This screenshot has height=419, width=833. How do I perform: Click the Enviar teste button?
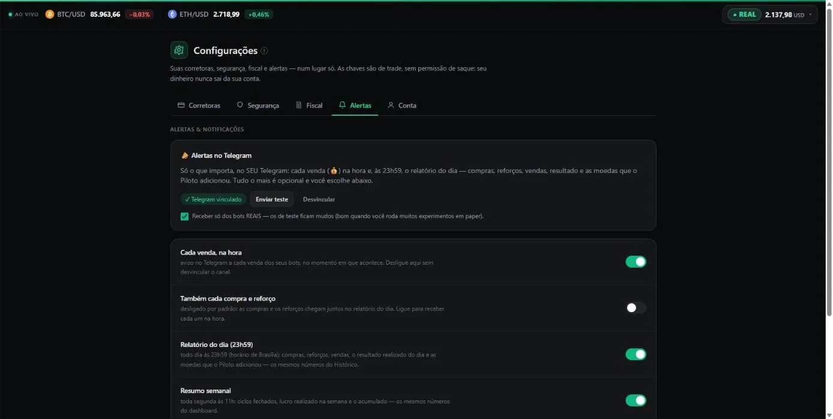tap(272, 199)
